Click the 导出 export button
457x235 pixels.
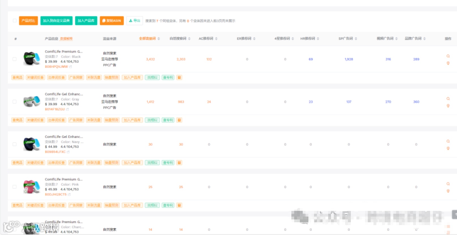pos(134,21)
